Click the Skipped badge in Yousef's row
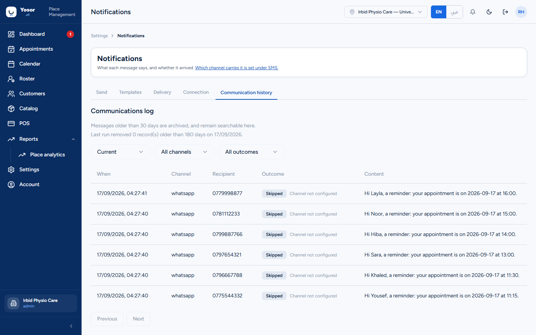 [x=274, y=296]
